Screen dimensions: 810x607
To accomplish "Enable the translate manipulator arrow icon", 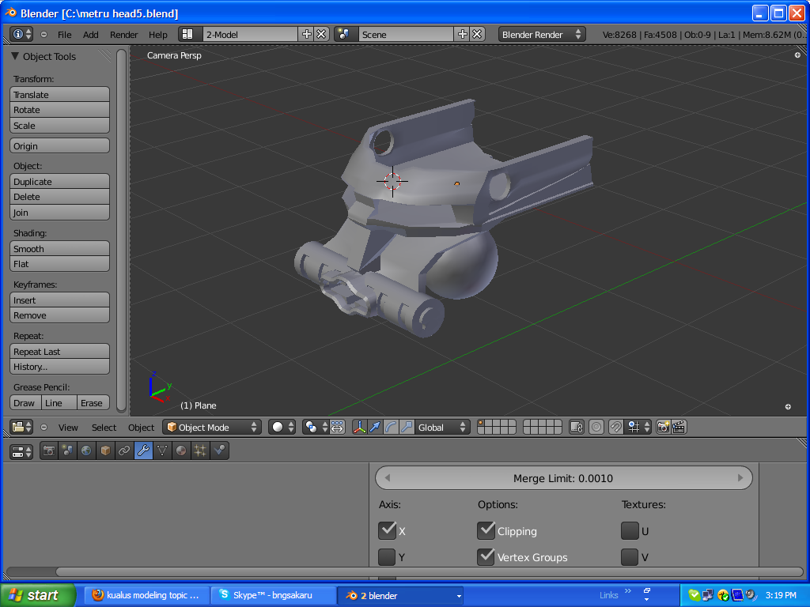I will (x=376, y=427).
